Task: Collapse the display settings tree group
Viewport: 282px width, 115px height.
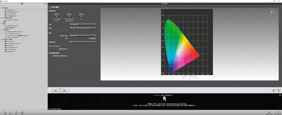Action: point(1,8)
